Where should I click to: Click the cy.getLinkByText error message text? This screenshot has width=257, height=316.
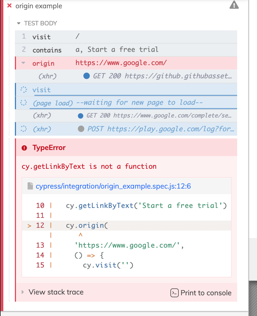pyautogui.click(x=88, y=166)
